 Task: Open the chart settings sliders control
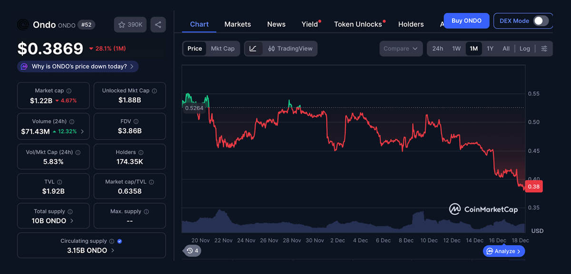point(544,48)
